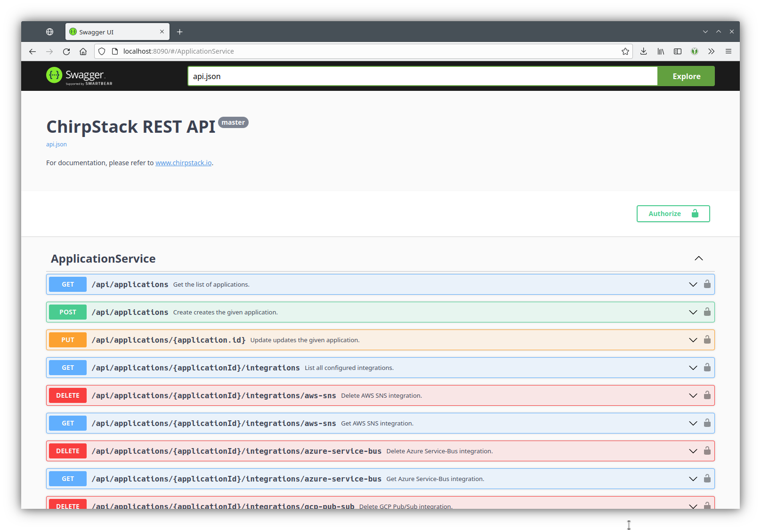
Task: Click the api.json spec URL input field
Action: coord(422,76)
